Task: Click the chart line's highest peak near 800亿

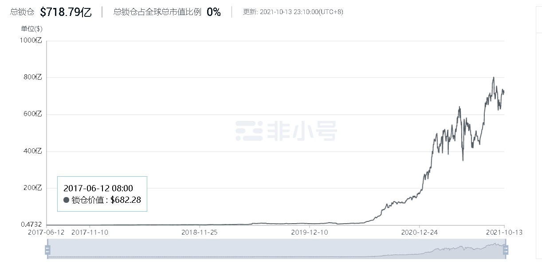Action: (494, 78)
